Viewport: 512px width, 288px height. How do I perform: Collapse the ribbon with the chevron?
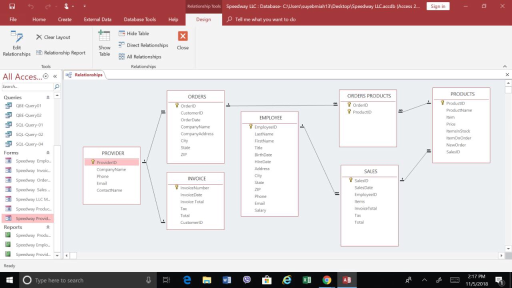tap(505, 66)
